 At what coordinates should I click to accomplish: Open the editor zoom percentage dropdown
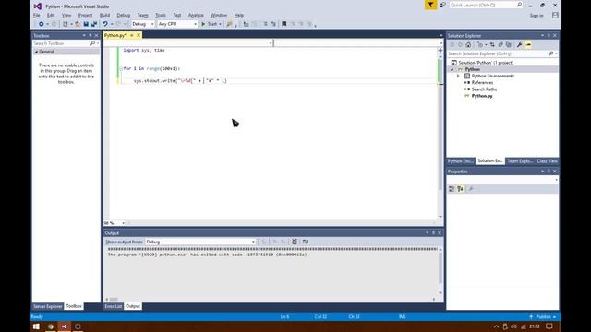(x=123, y=223)
